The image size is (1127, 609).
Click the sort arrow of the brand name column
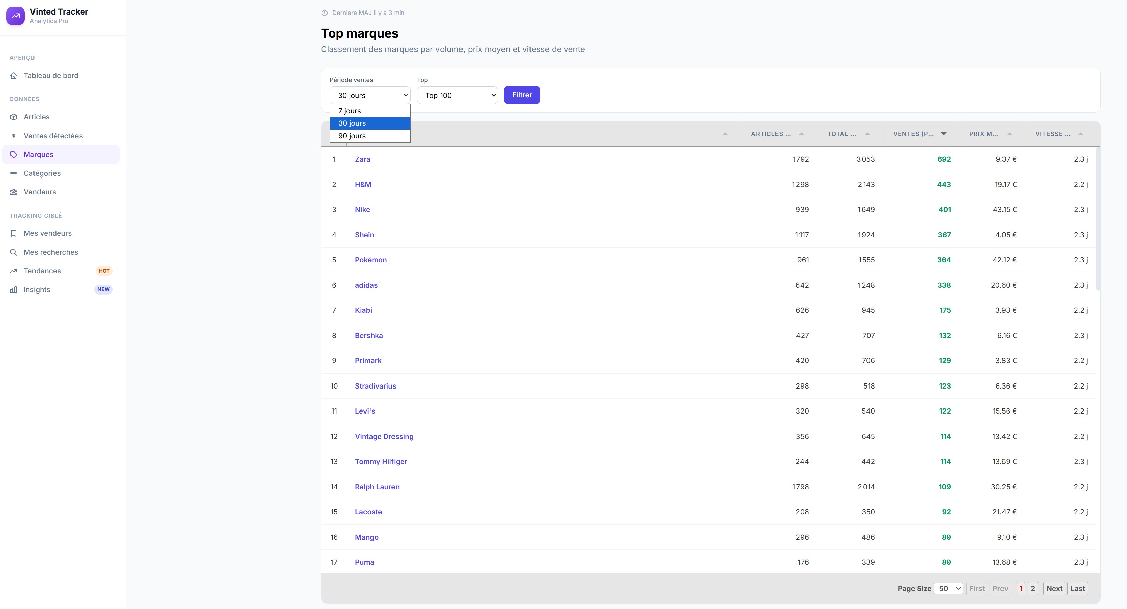(x=725, y=134)
